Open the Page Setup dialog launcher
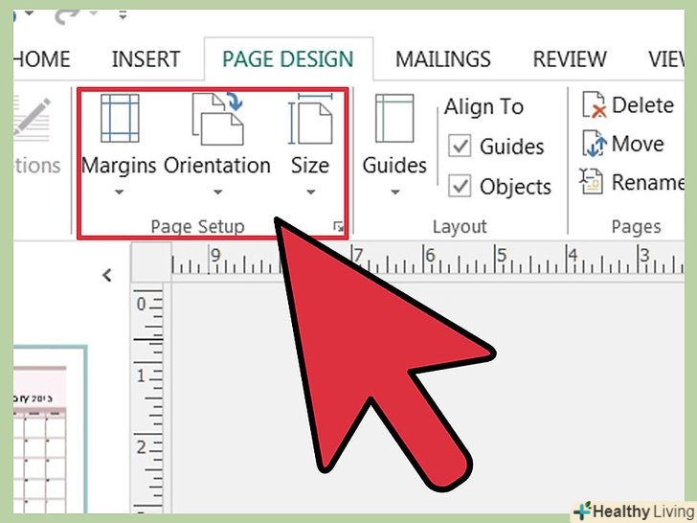Screen dimensions: 697x523 [339, 227]
